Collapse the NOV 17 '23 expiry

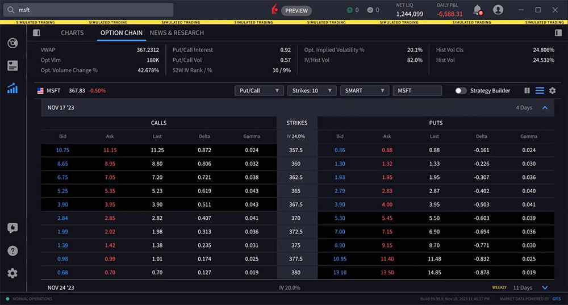click(545, 107)
